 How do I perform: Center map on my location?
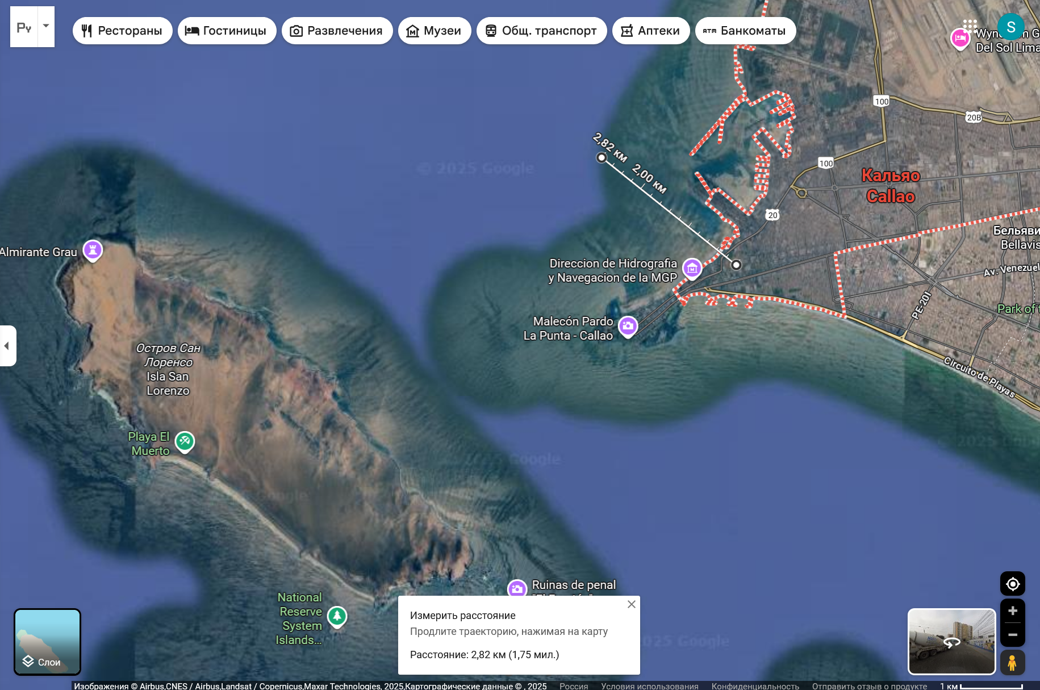pos(1012,584)
